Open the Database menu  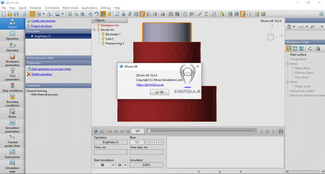36,8
